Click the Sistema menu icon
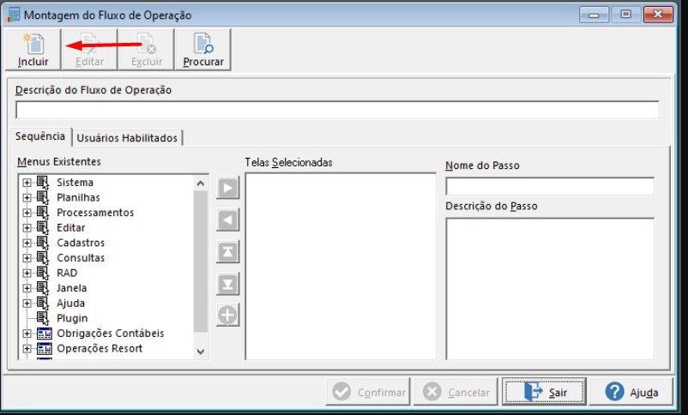This screenshot has width=688, height=415. [x=43, y=183]
